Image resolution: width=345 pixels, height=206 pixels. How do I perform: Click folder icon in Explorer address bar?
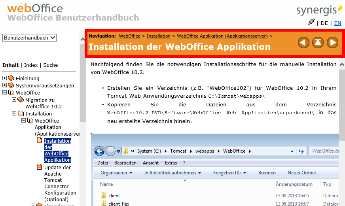point(126,151)
